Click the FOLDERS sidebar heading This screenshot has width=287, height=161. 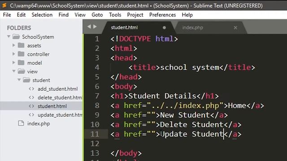[19, 28]
